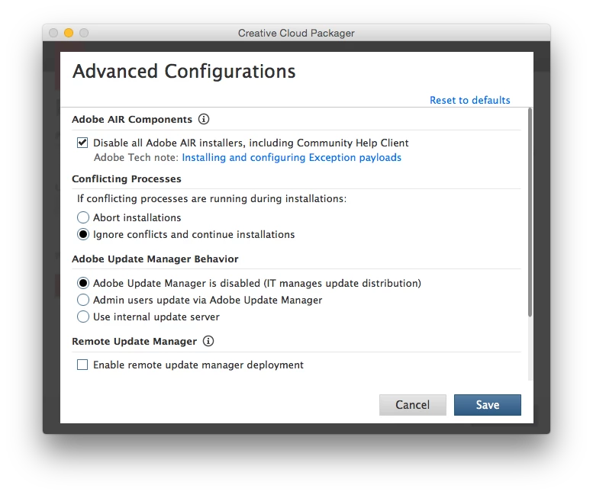Viewport: 593px width, 495px height.
Task: Choose Admin users update via Adobe Update Manager
Action: coord(83,300)
